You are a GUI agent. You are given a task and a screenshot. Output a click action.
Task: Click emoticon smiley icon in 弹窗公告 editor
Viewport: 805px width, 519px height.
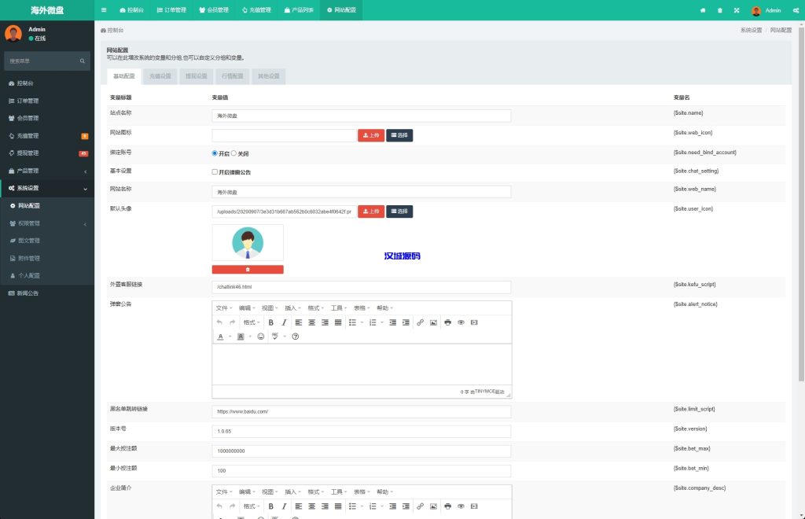[x=261, y=337]
